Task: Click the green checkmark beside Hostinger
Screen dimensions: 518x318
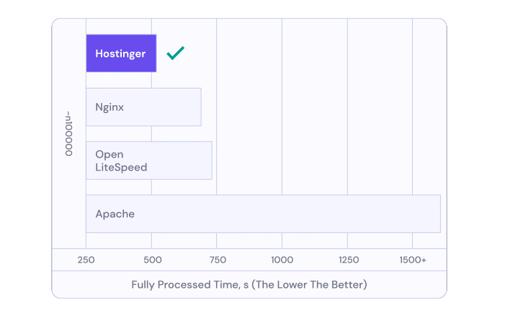Action: [175, 53]
